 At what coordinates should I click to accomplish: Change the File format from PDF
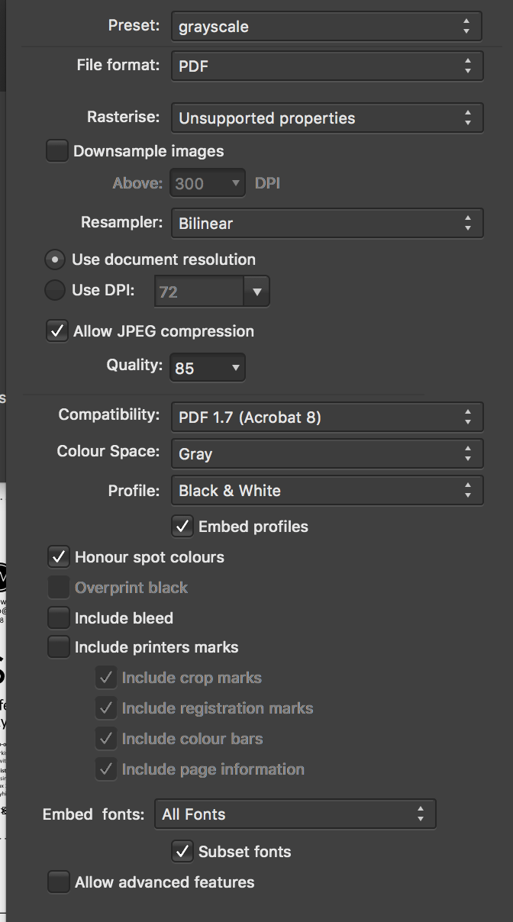pyautogui.click(x=327, y=66)
